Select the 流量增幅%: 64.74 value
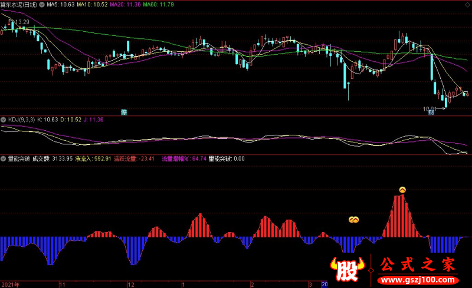The image size is (472, 288). [x=184, y=159]
